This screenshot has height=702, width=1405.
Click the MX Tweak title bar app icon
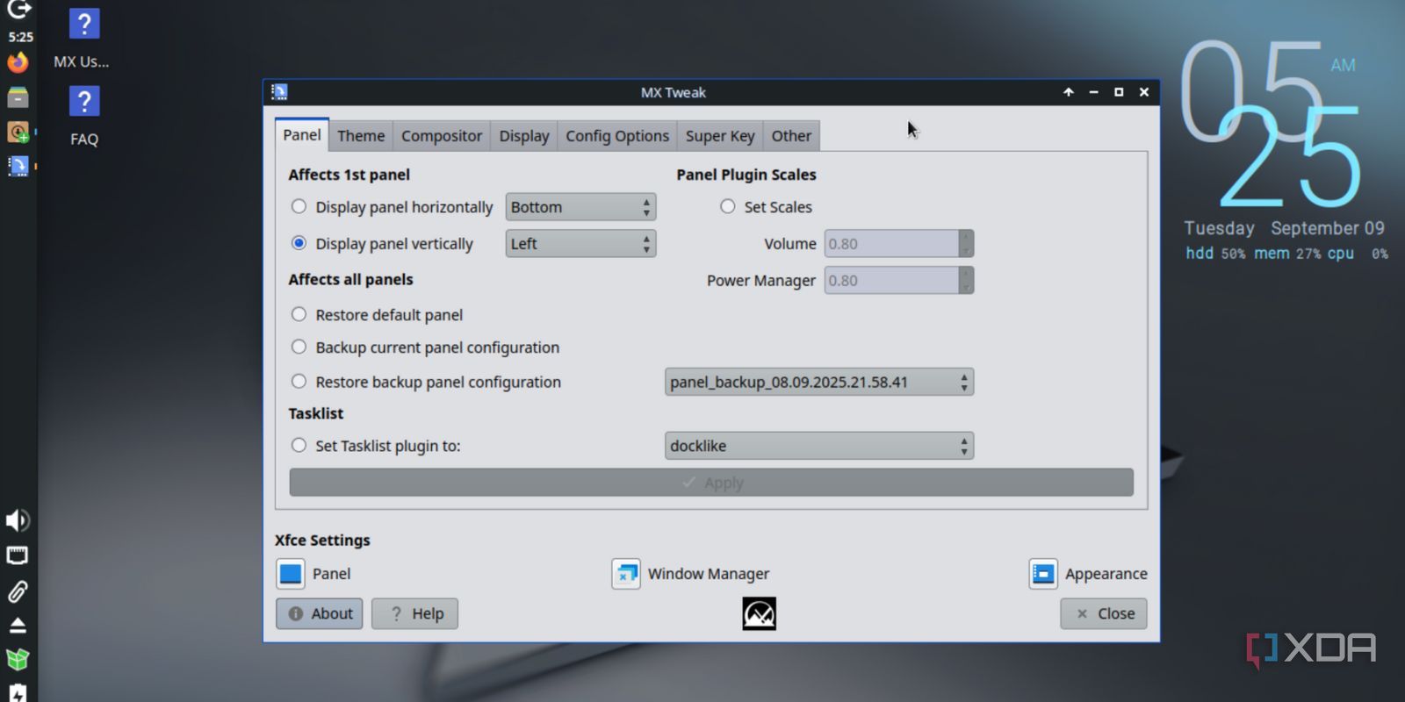(279, 91)
